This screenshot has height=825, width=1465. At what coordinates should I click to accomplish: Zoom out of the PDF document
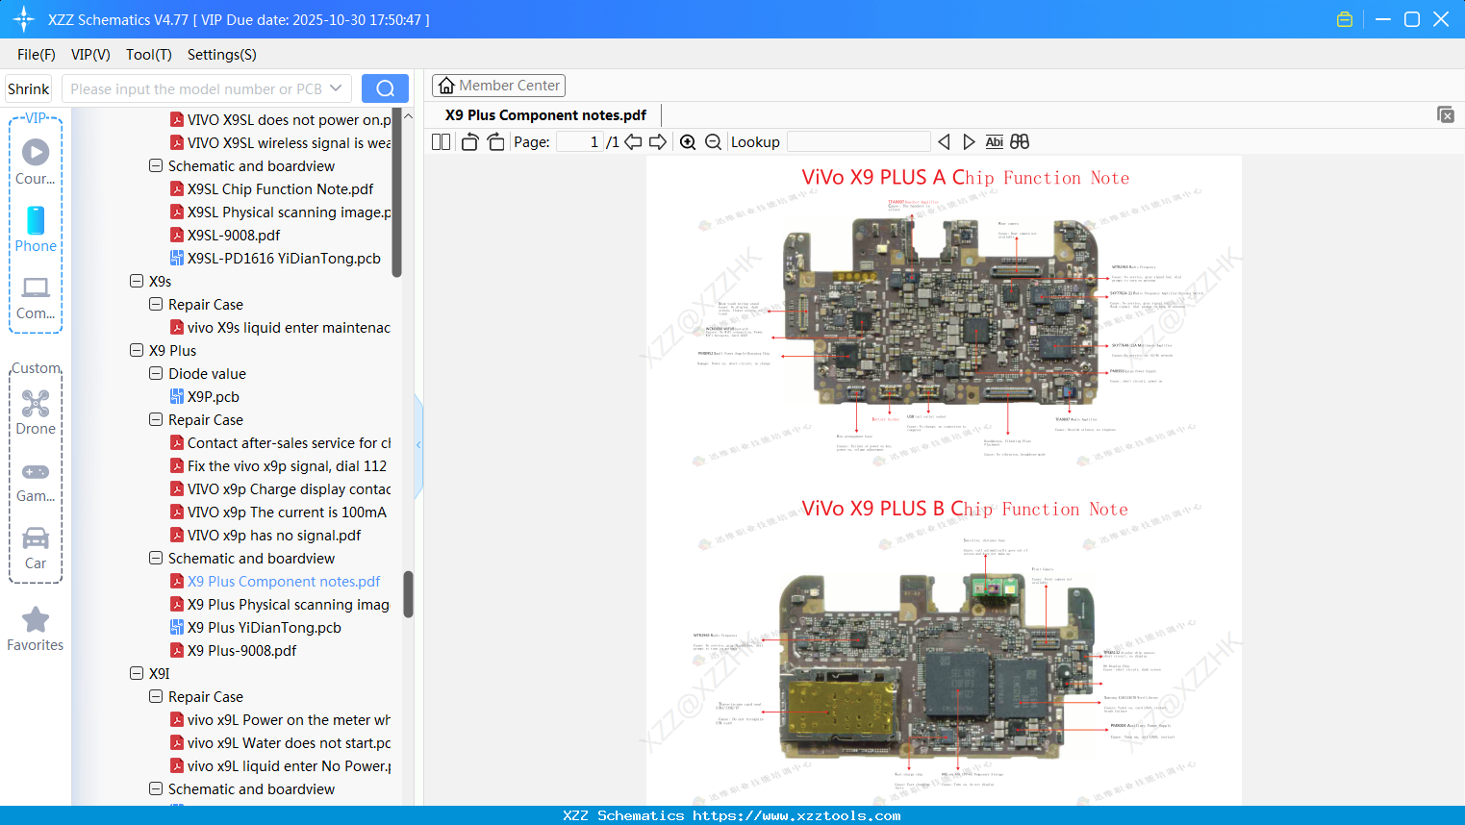(713, 141)
